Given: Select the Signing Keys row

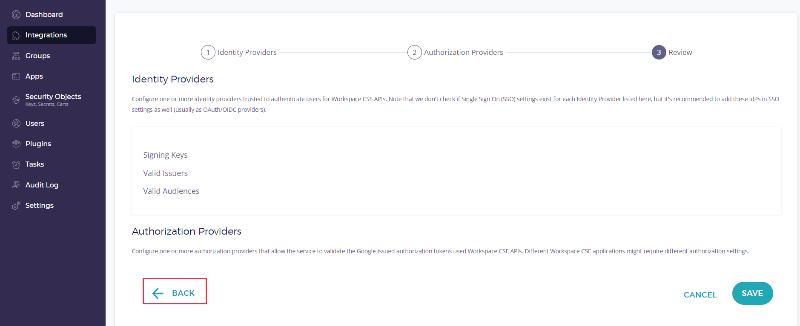Looking at the screenshot, I should (x=165, y=155).
